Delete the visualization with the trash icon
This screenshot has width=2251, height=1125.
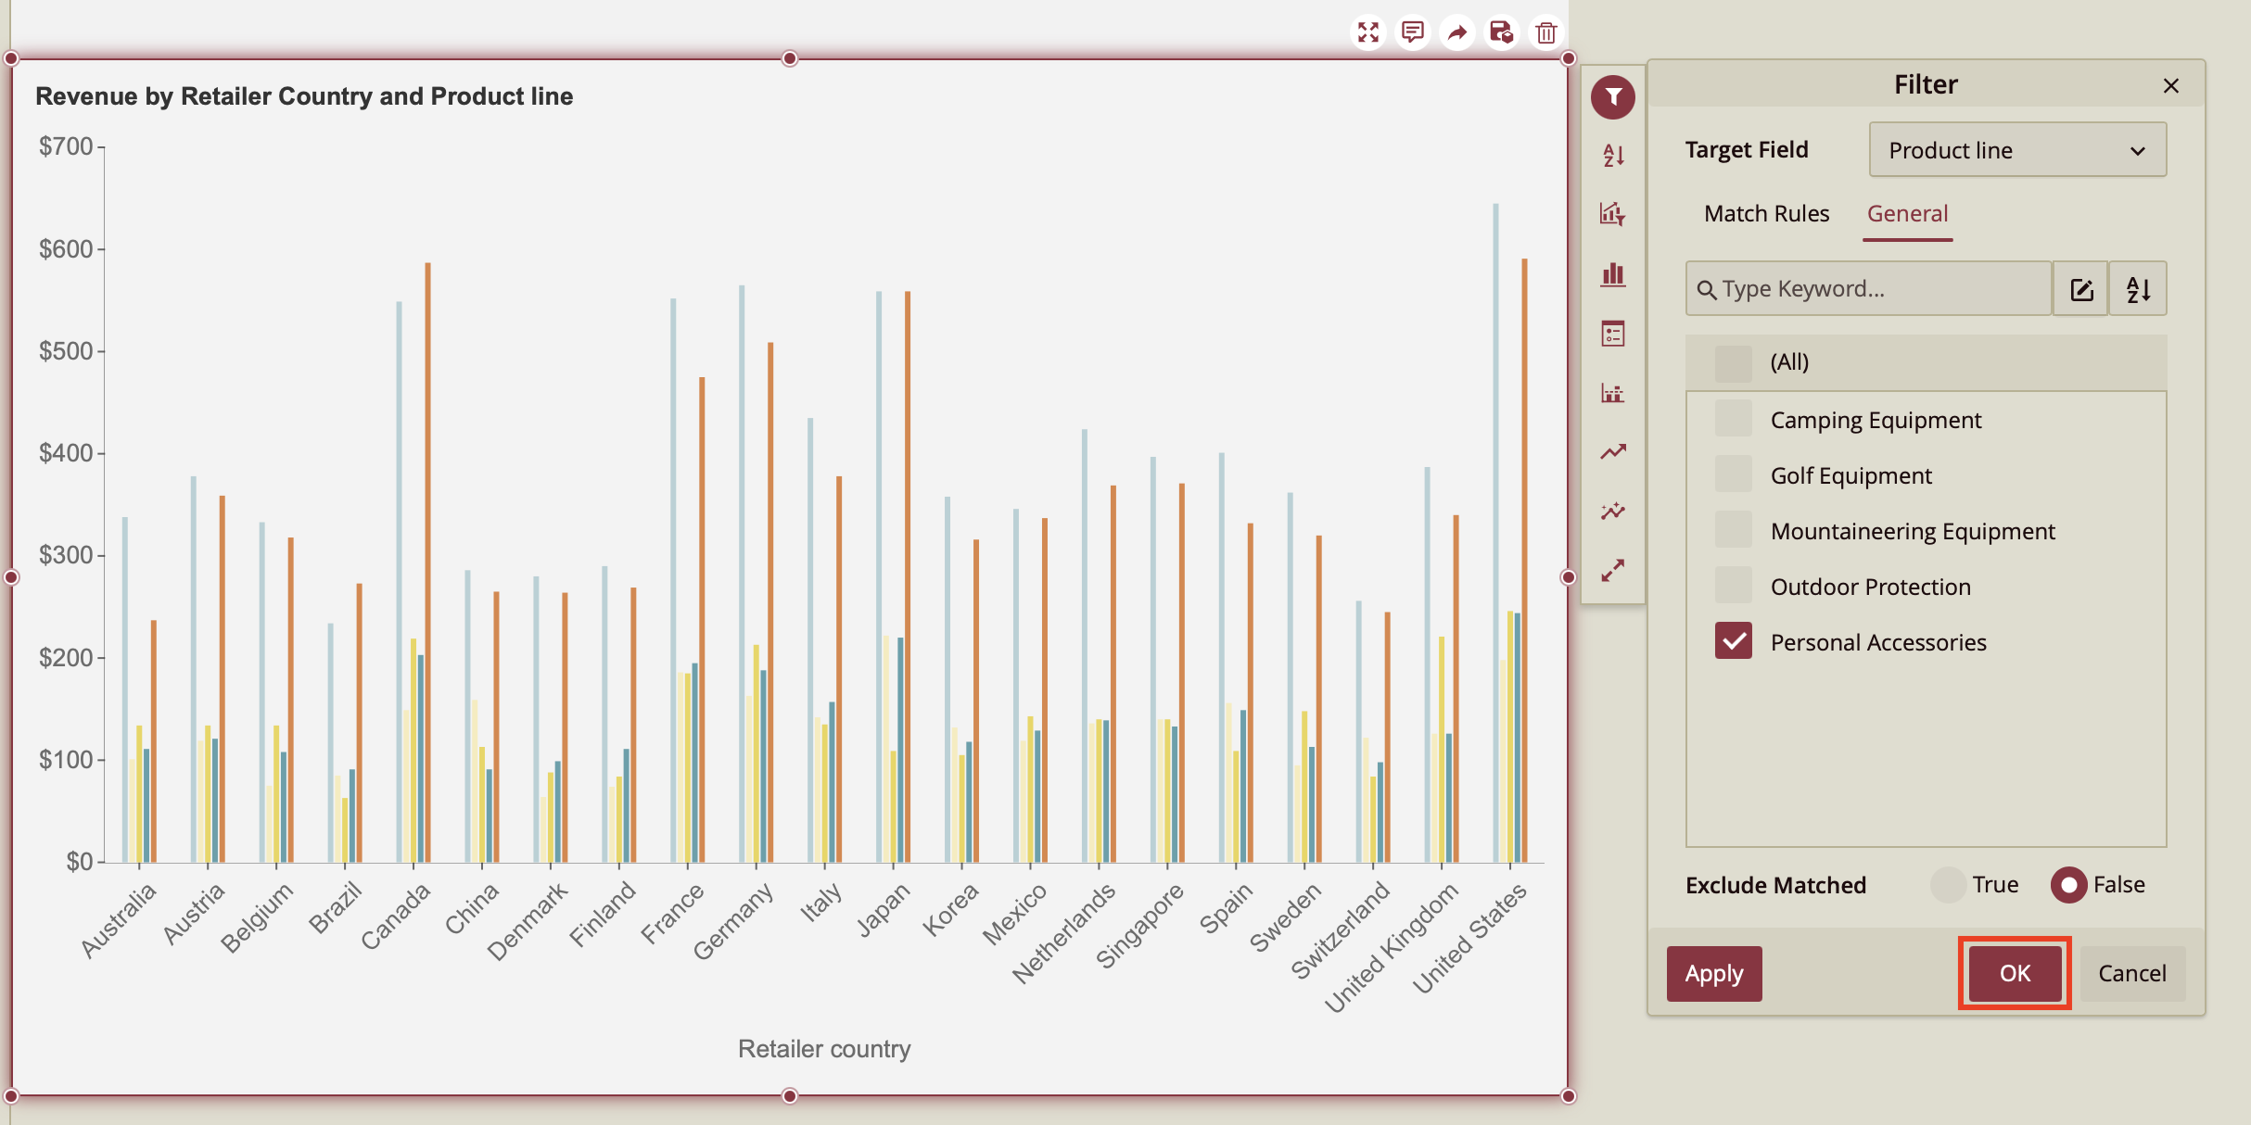1545,32
